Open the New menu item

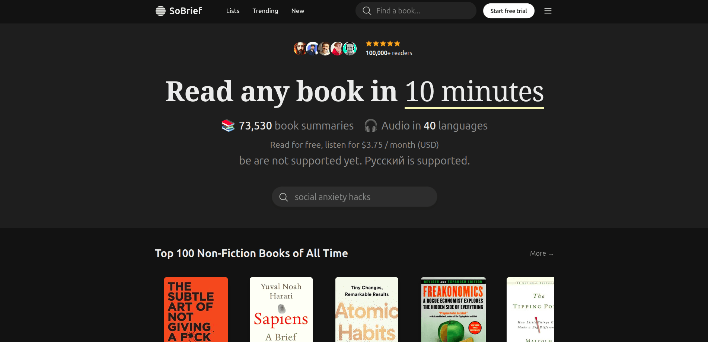point(298,11)
